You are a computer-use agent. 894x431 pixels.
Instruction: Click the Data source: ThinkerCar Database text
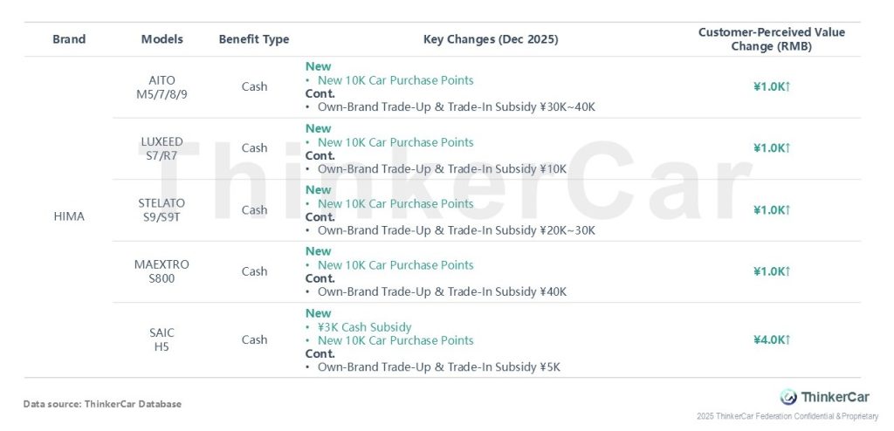pyautogui.click(x=102, y=404)
